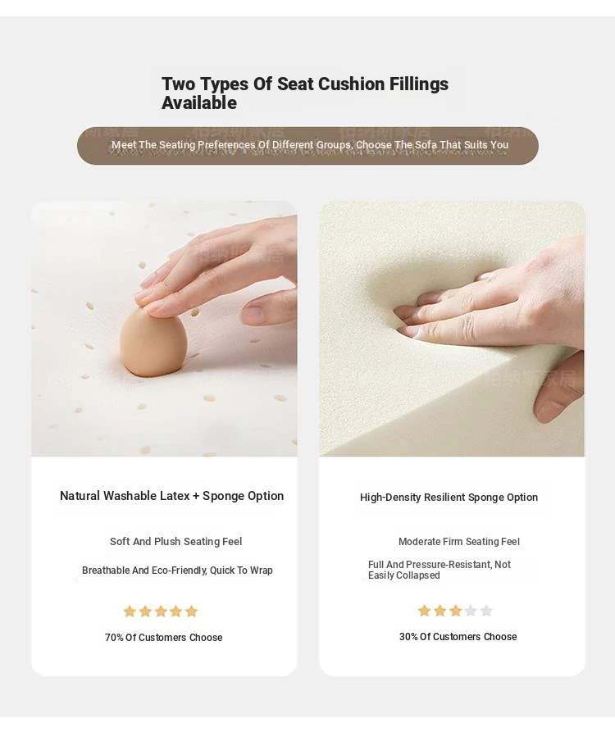615x732 pixels.
Task: Select the "Breathable And Eco-Friendly, Quick To Wrap" line
Action: pos(177,571)
